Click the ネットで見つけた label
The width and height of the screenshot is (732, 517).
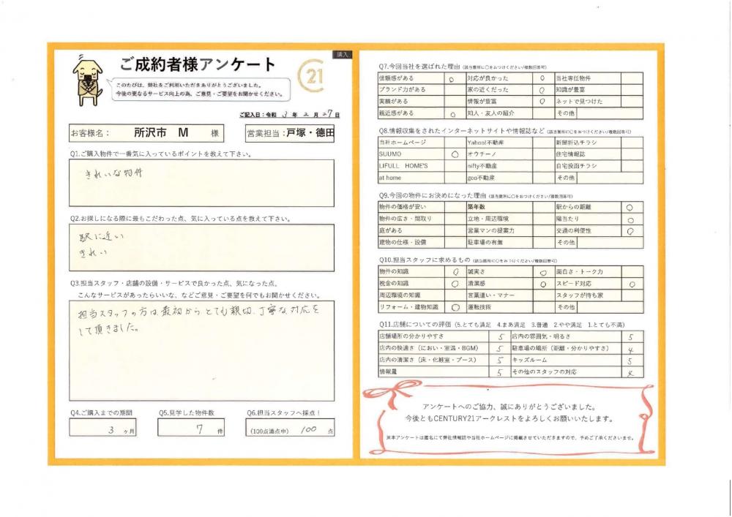(x=579, y=102)
